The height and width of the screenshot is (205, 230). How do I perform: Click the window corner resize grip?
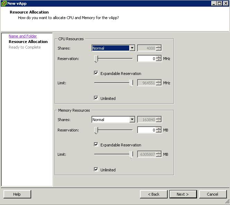(x=227, y=202)
